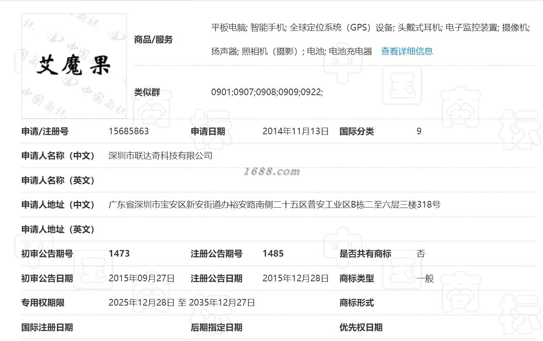Image resolution: width=543 pixels, height=341 pixels.
Task: Click the 注册公告日期 label
Action: point(216,278)
